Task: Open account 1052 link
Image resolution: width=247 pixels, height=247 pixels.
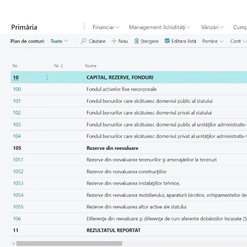Action: click(18, 172)
